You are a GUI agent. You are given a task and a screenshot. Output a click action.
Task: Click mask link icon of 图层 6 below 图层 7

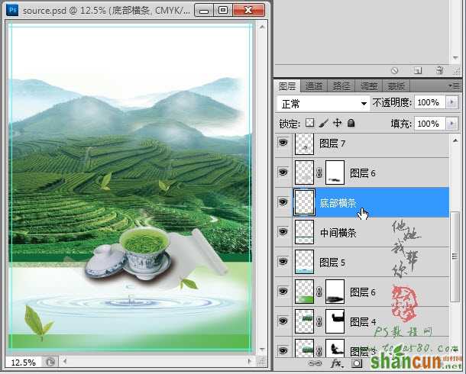point(319,172)
